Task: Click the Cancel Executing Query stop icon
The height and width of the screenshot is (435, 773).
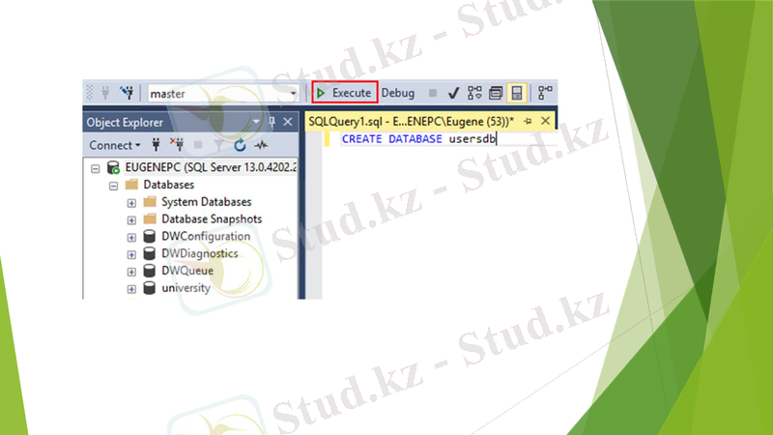Action: [433, 93]
